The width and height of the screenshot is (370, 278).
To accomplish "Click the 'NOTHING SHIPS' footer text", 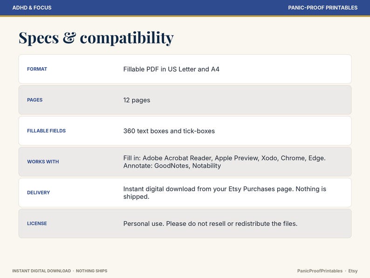I will coord(91,271).
